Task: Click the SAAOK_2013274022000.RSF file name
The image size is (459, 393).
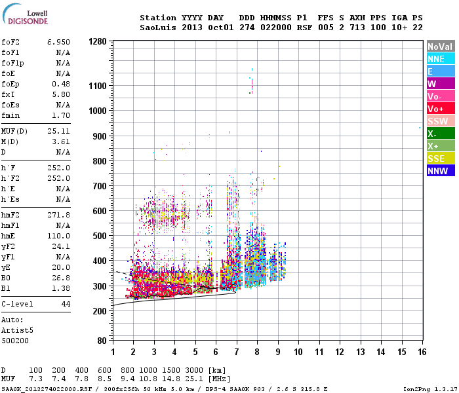Action: click(x=47, y=389)
